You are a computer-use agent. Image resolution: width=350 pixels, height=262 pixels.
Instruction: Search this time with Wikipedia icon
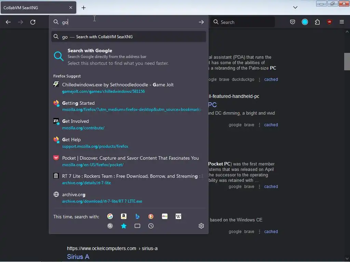[178, 216]
